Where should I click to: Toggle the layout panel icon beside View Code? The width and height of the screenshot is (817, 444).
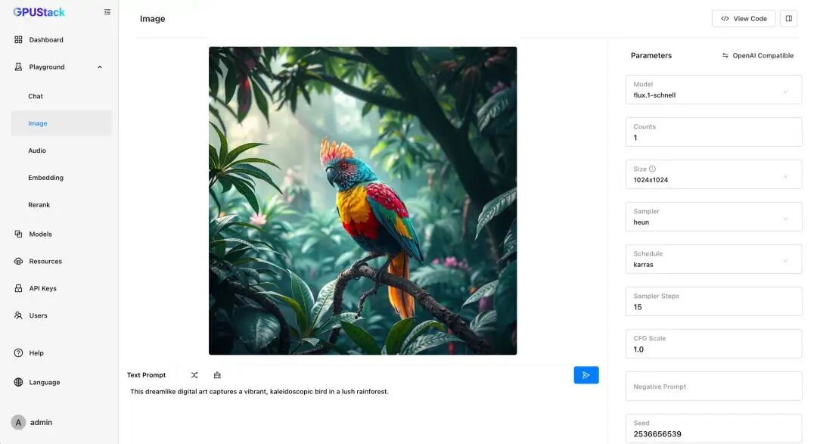pos(788,19)
